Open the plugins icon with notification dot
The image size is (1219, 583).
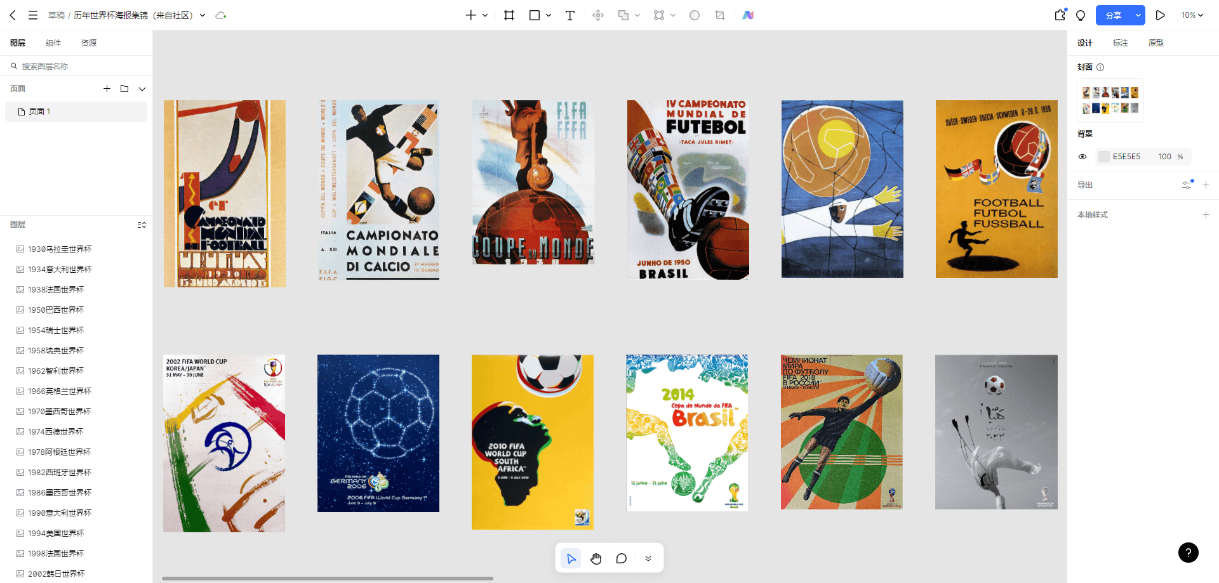coord(1060,15)
